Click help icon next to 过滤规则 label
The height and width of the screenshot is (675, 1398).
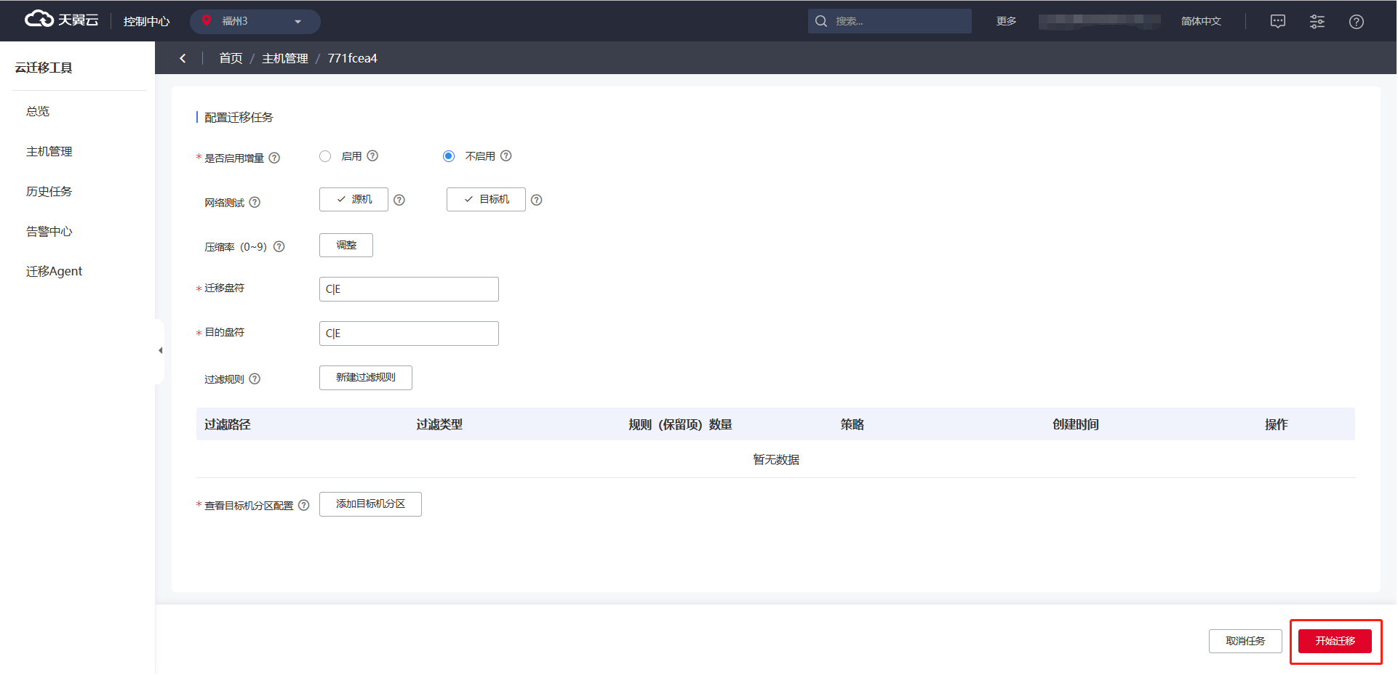(255, 379)
